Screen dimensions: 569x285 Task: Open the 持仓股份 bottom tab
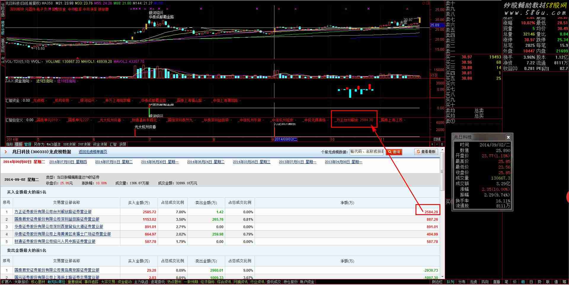[290, 282]
